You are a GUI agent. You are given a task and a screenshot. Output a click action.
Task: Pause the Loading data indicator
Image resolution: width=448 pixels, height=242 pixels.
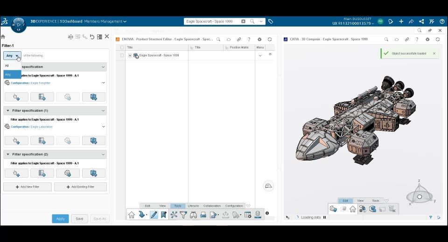[x=325, y=217]
